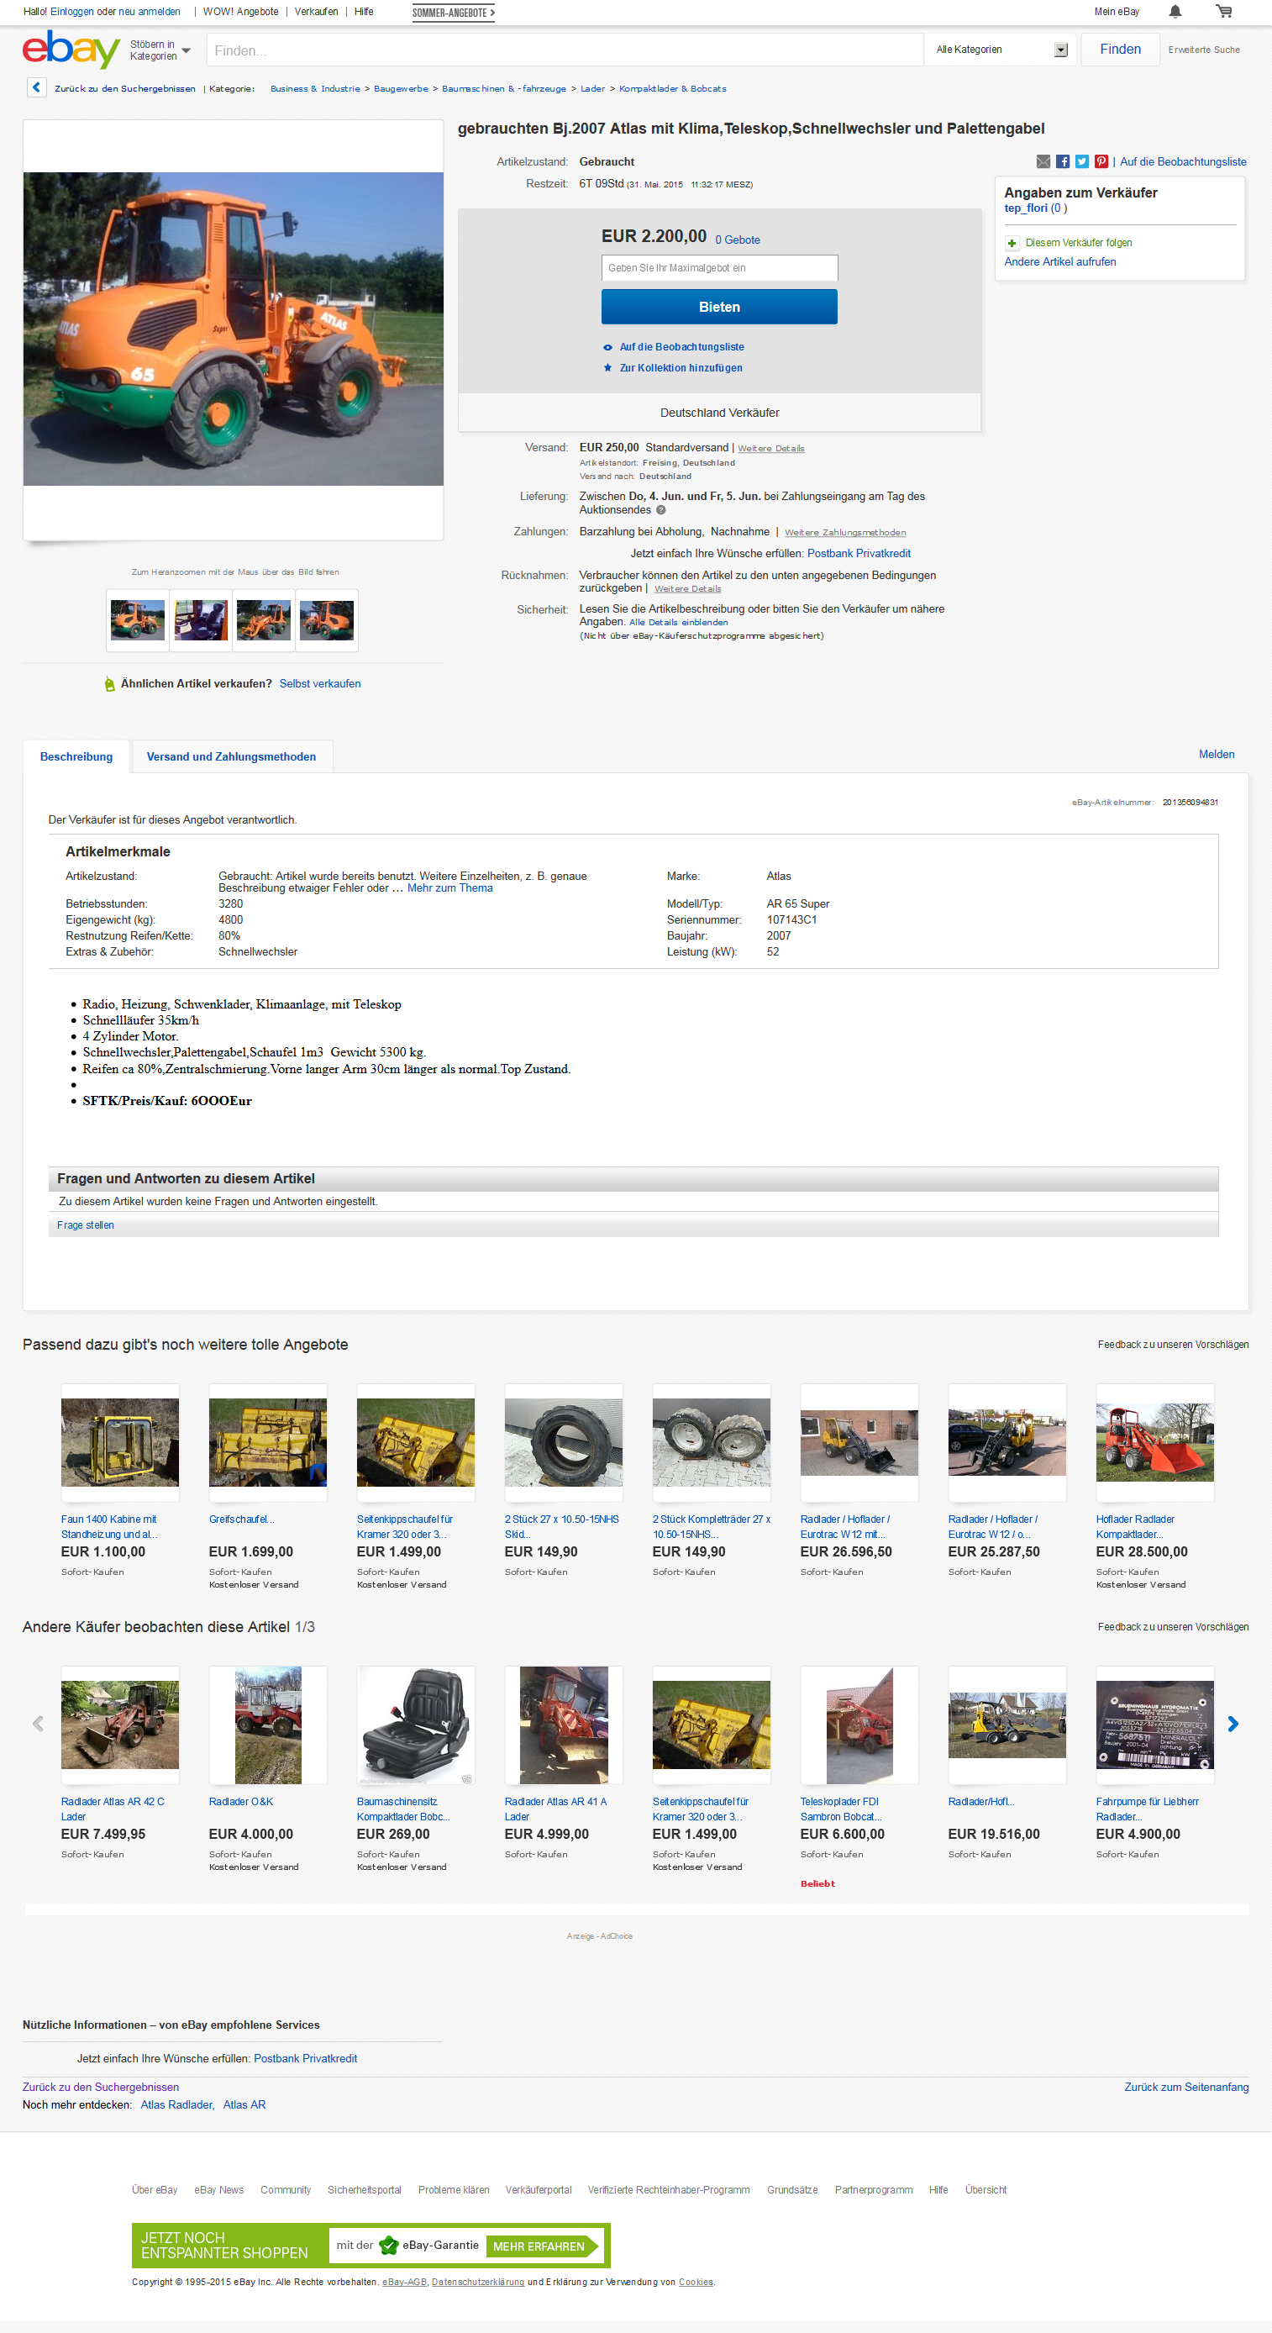Click upper Feedback zu unseren Vorschlägen link

pos(1172,1344)
